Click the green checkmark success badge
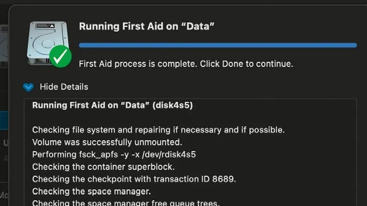The height and width of the screenshot is (206, 367). pos(60,58)
